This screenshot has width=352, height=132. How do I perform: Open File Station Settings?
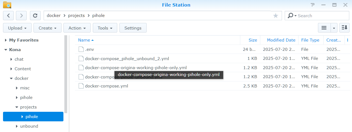point(133,28)
